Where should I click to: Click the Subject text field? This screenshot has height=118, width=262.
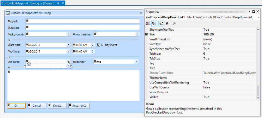[x=82, y=21]
